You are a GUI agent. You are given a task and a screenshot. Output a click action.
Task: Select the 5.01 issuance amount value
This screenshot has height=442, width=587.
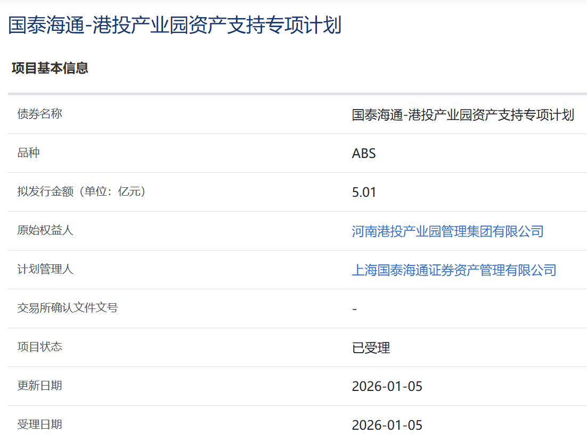coord(364,193)
